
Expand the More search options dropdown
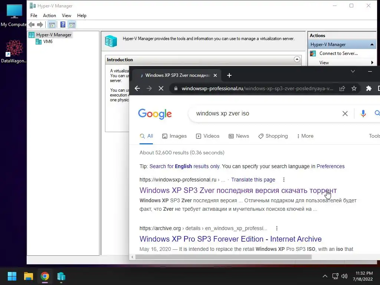point(305,136)
